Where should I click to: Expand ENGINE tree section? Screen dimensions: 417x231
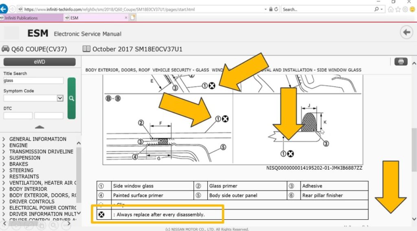pos(3,145)
